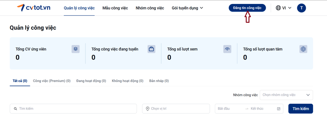Click the Đăng tin công việc button
The image size is (327, 118).
(x=247, y=8)
